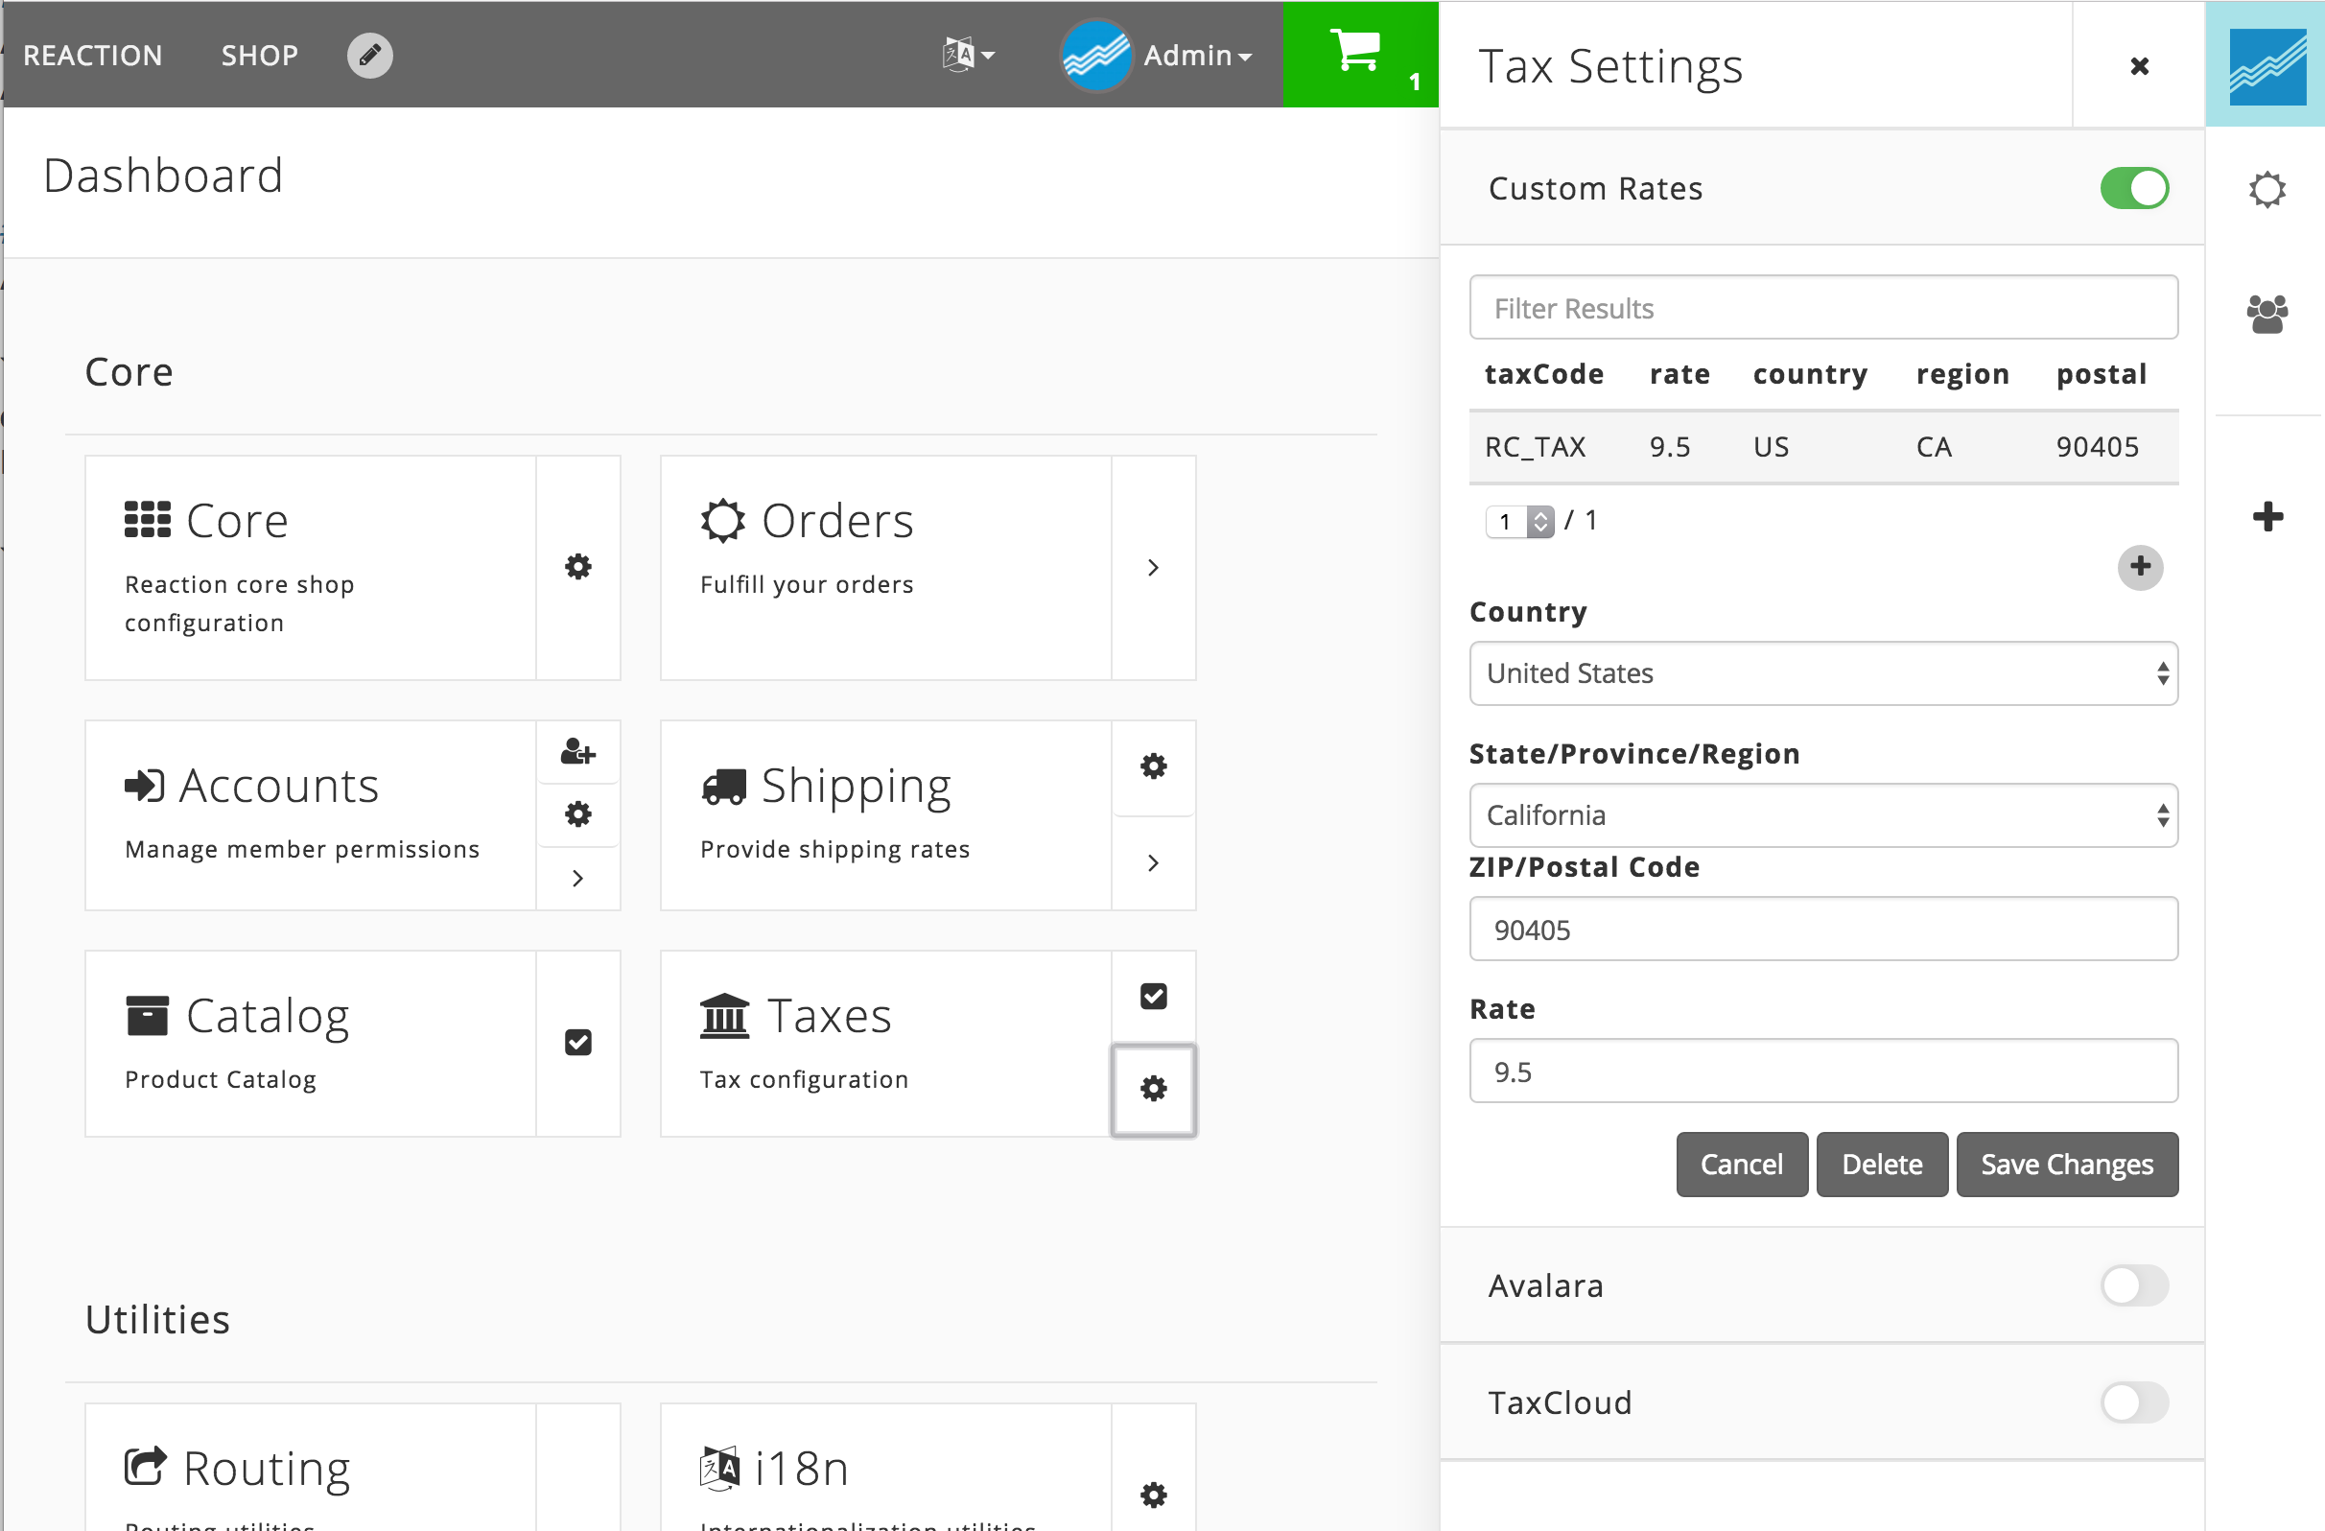Image resolution: width=2325 pixels, height=1531 pixels.
Task: Click the shopping cart icon
Action: pyautogui.click(x=1356, y=51)
